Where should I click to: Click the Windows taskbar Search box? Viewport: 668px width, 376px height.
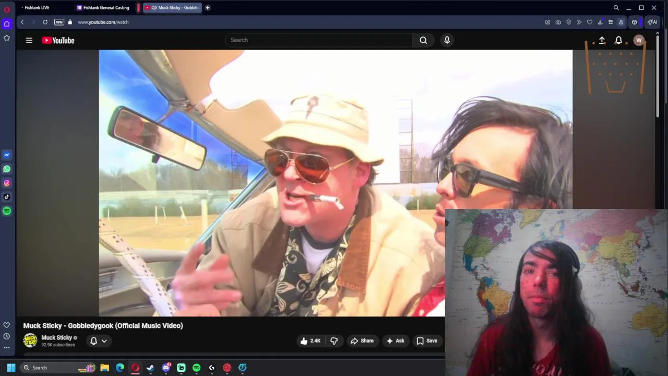click(x=57, y=368)
